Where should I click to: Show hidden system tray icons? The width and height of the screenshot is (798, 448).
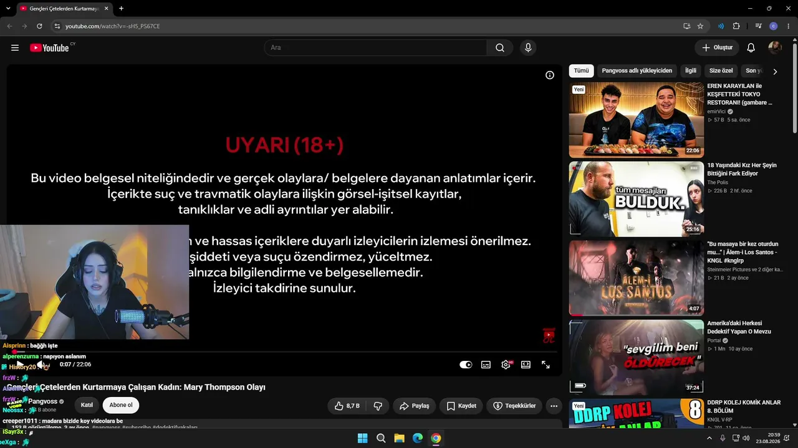click(x=709, y=438)
